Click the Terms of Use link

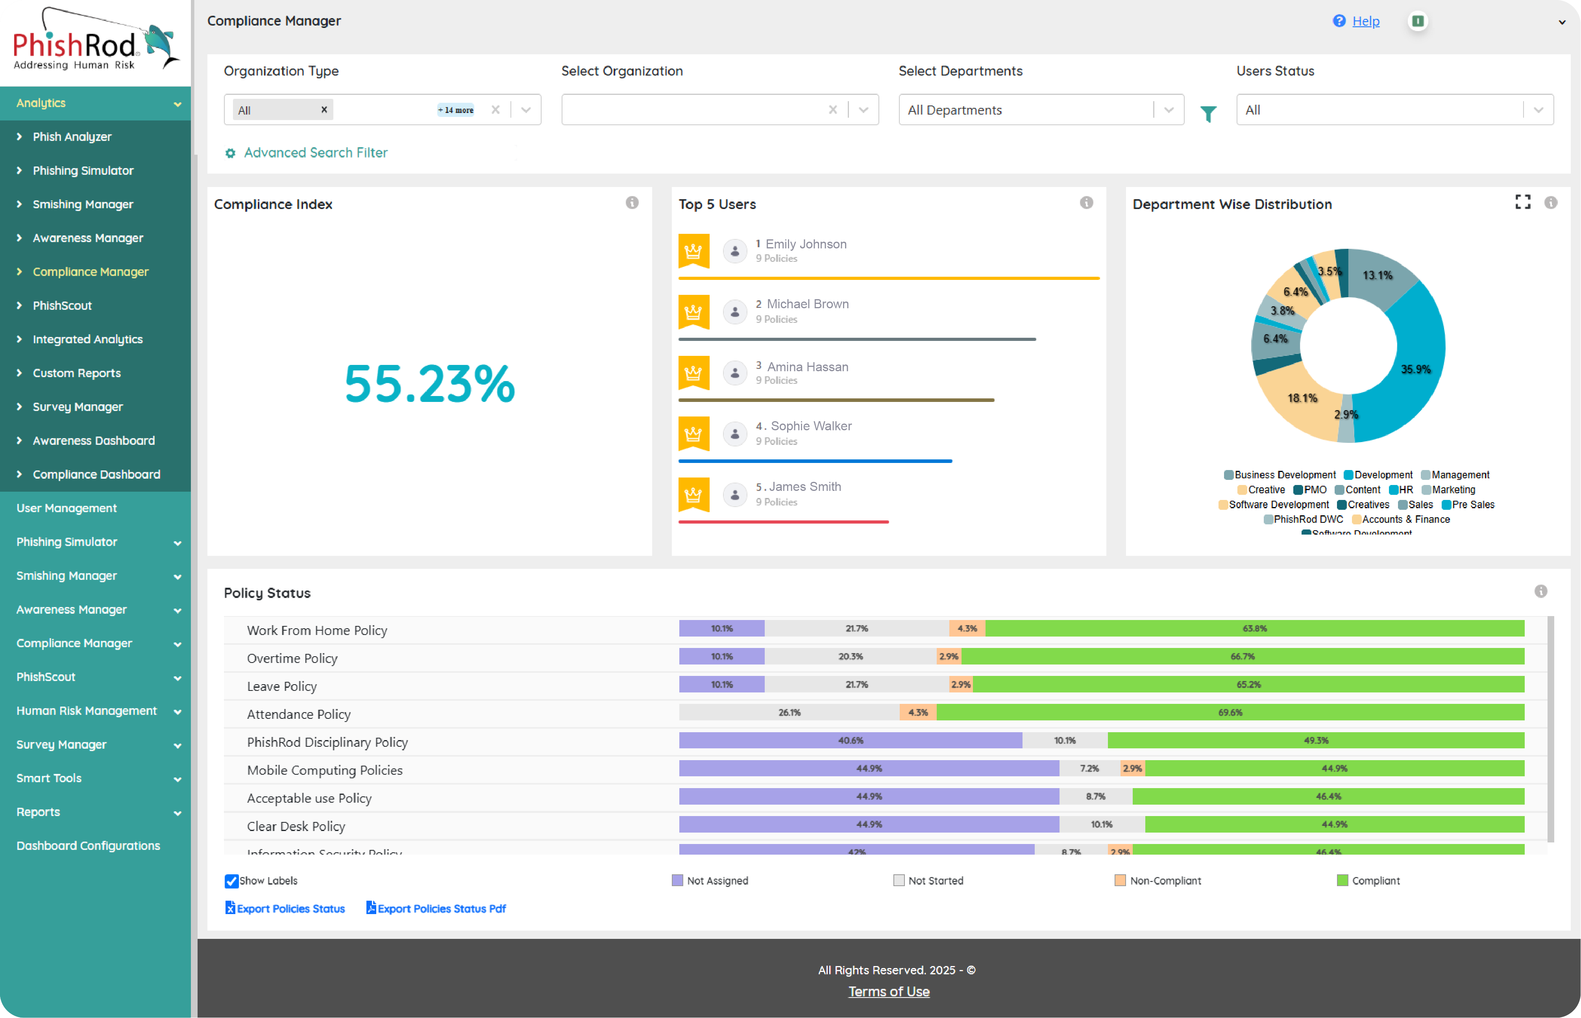click(888, 991)
